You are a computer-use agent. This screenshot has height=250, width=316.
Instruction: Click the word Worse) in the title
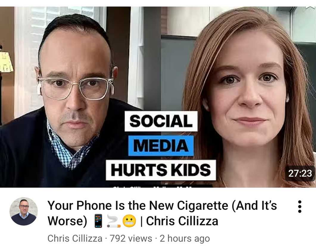pos(68,221)
